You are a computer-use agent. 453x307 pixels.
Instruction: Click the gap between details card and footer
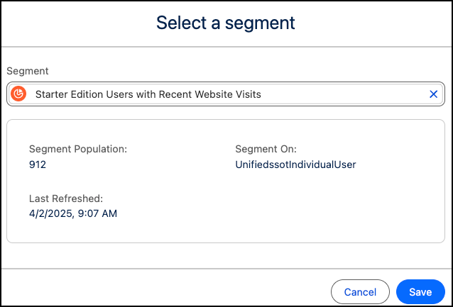coord(226,256)
